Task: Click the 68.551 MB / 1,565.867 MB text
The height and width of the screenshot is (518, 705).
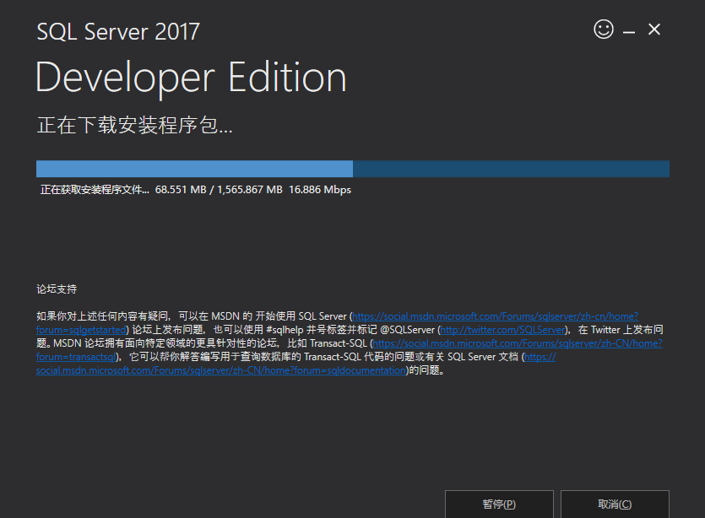Action: click(219, 190)
